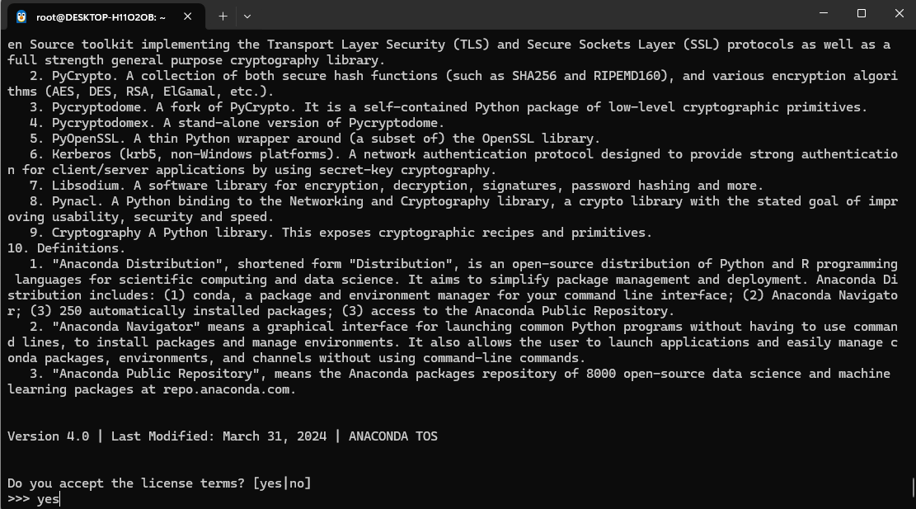Click the '[yes|no]' option text
Image resolution: width=916 pixels, height=509 pixels.
282,483
